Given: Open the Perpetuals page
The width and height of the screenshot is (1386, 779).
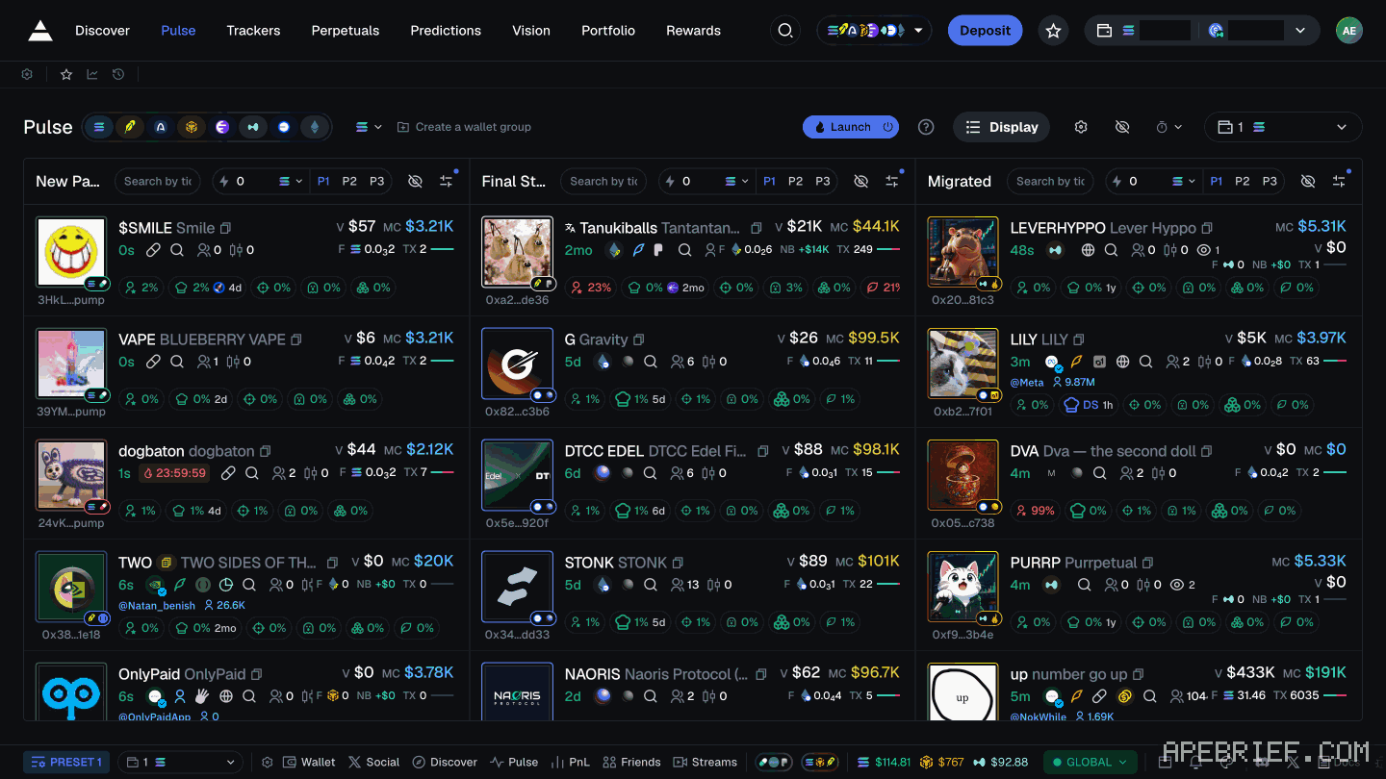Looking at the screenshot, I should tap(346, 31).
